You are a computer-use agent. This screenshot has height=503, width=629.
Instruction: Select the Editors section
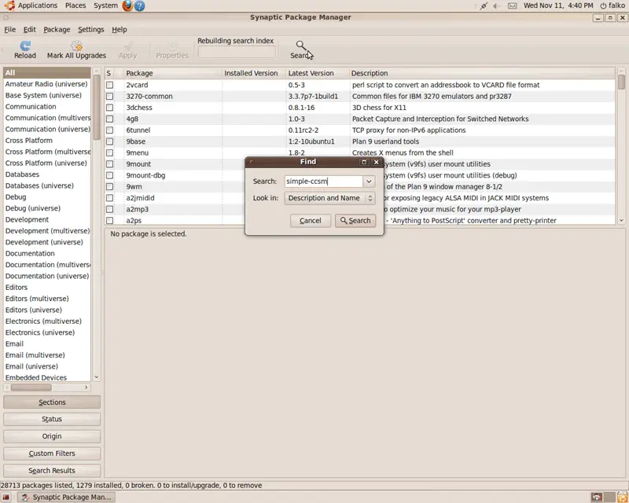click(x=47, y=287)
